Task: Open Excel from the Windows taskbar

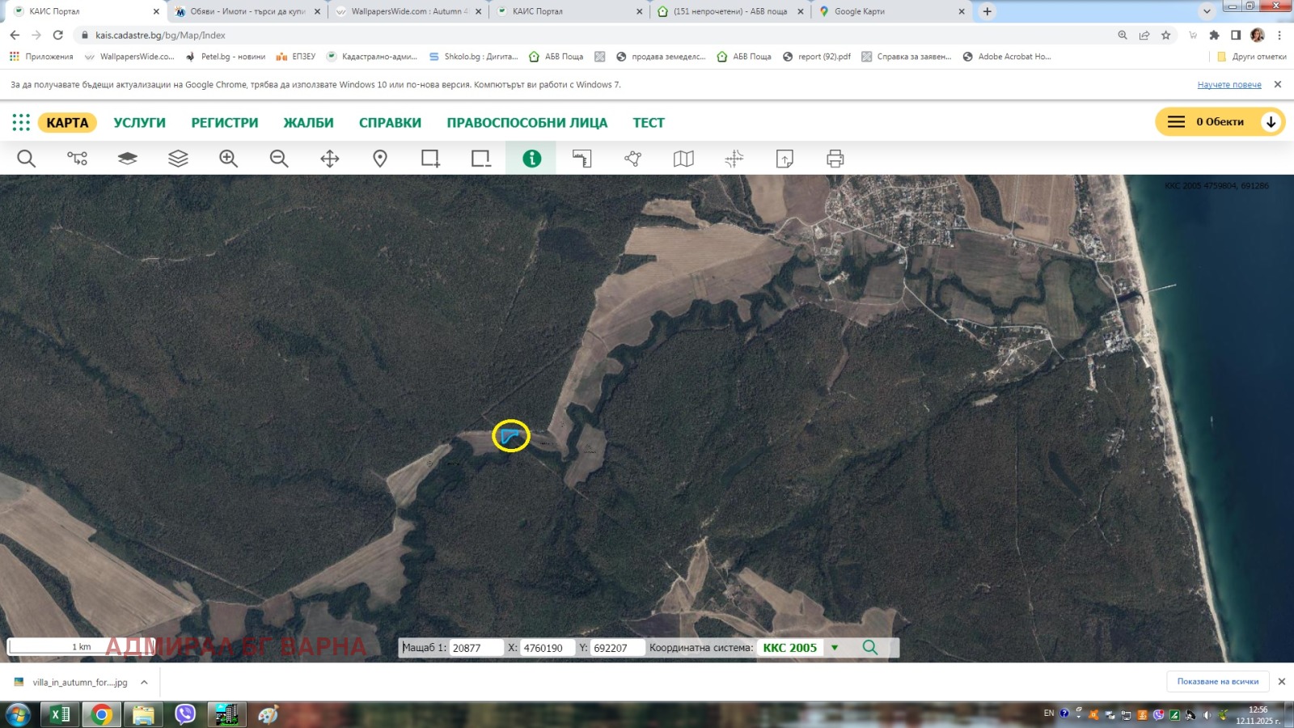Action: click(60, 714)
